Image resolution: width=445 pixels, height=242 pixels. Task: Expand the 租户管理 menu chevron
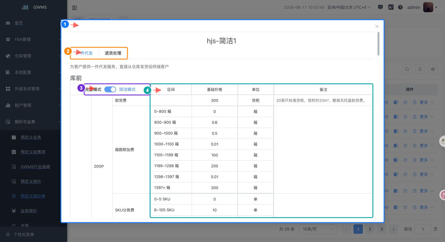59,105
